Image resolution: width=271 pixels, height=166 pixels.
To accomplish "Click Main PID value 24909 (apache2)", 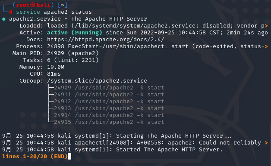I will tap(73, 53).
